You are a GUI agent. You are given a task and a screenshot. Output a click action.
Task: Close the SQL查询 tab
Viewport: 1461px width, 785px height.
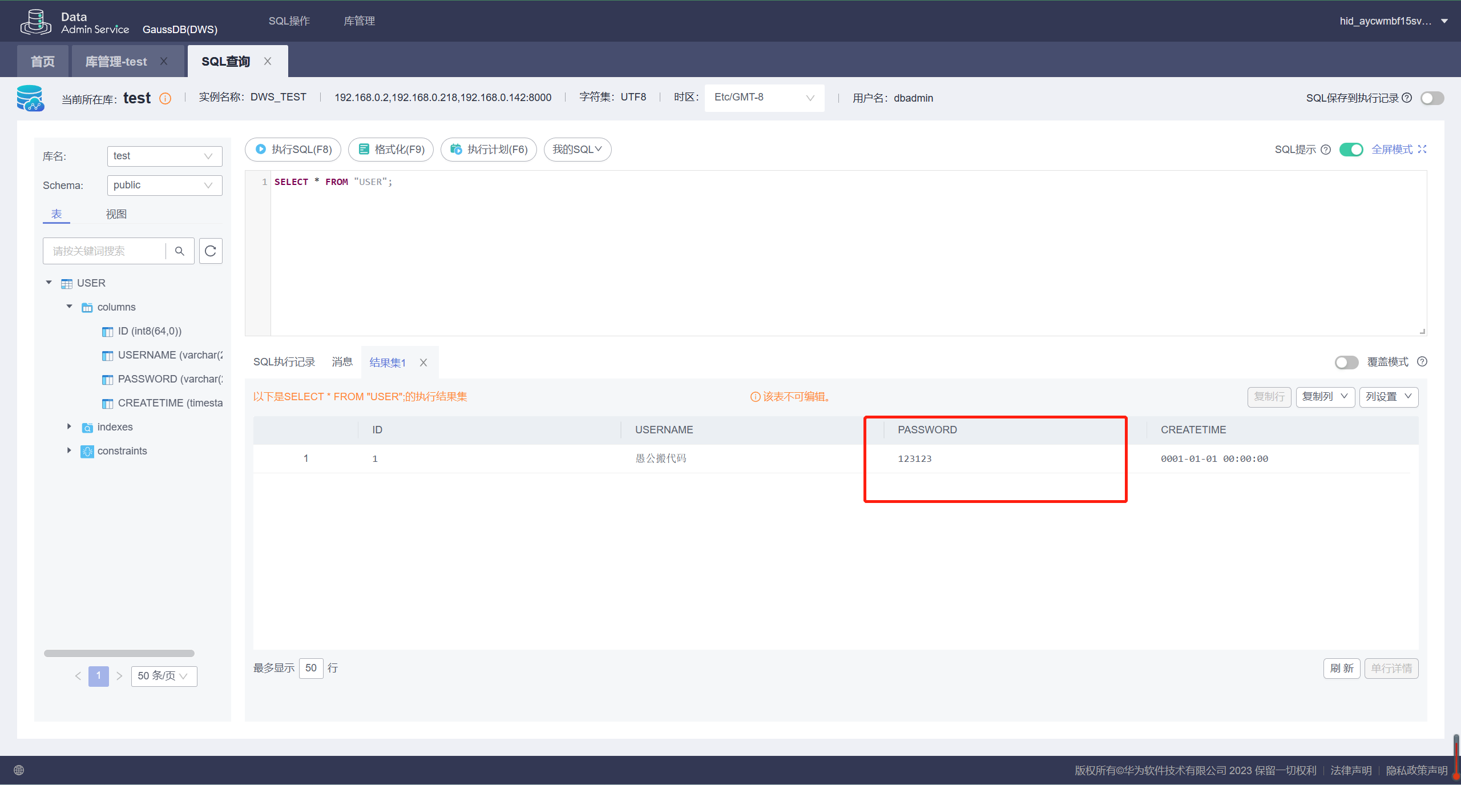click(x=268, y=61)
